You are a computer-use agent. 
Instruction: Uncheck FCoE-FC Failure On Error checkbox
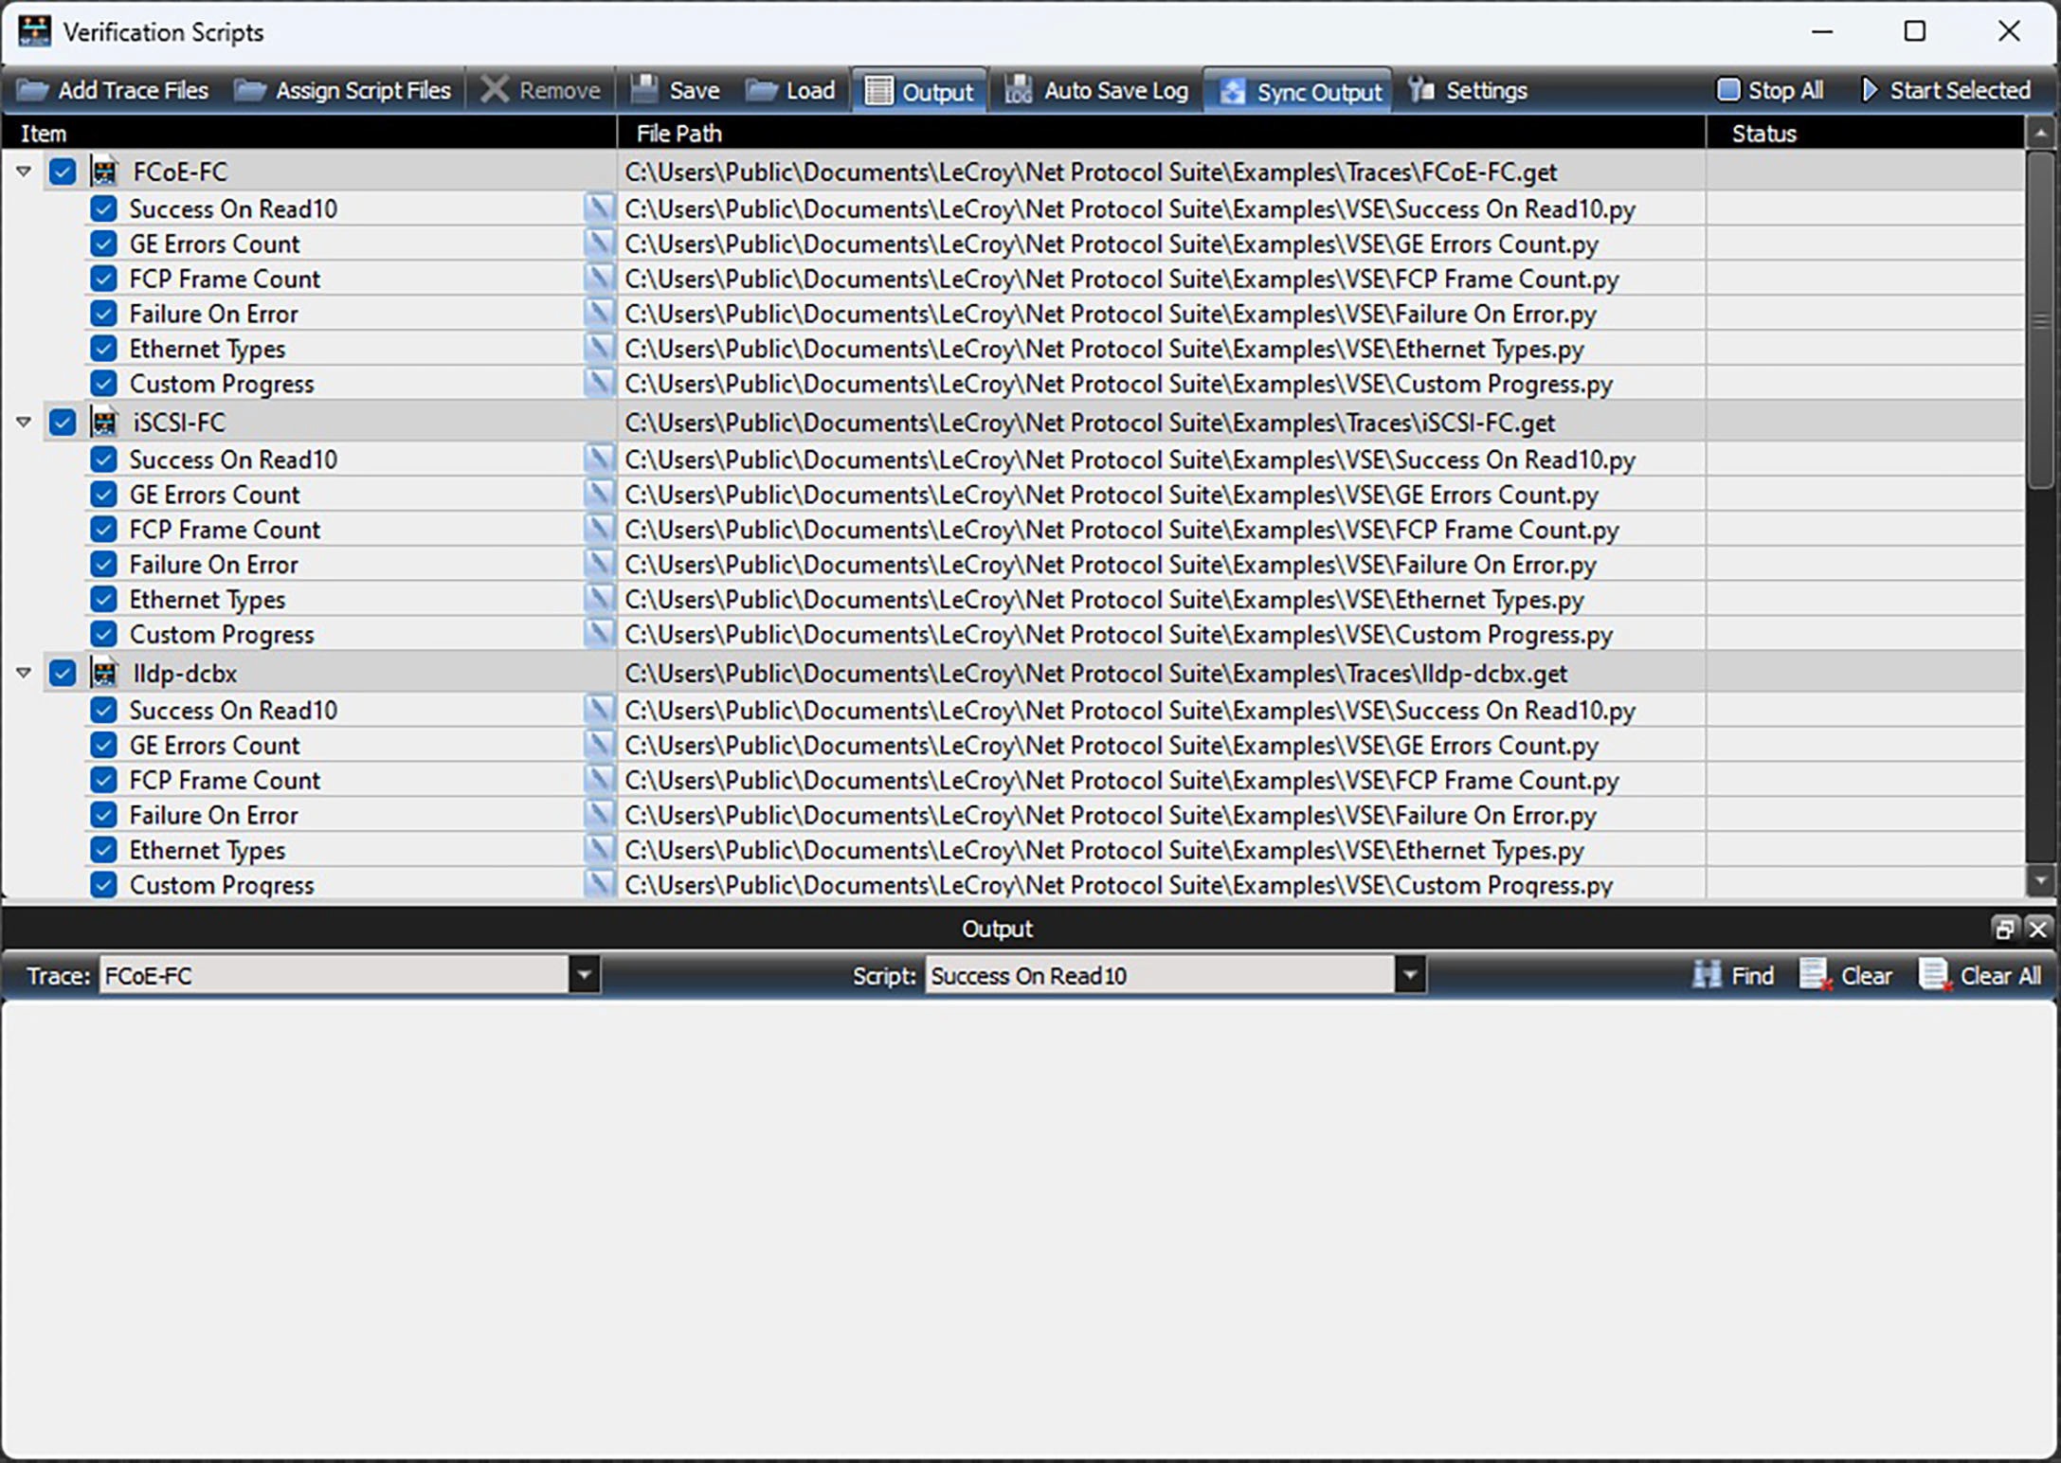103,314
